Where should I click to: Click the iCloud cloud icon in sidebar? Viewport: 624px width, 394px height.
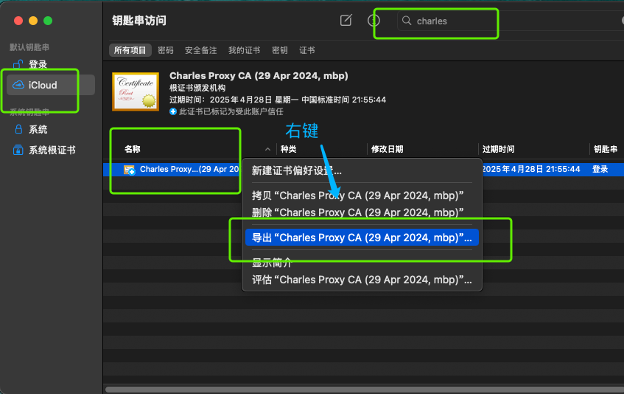tap(18, 85)
